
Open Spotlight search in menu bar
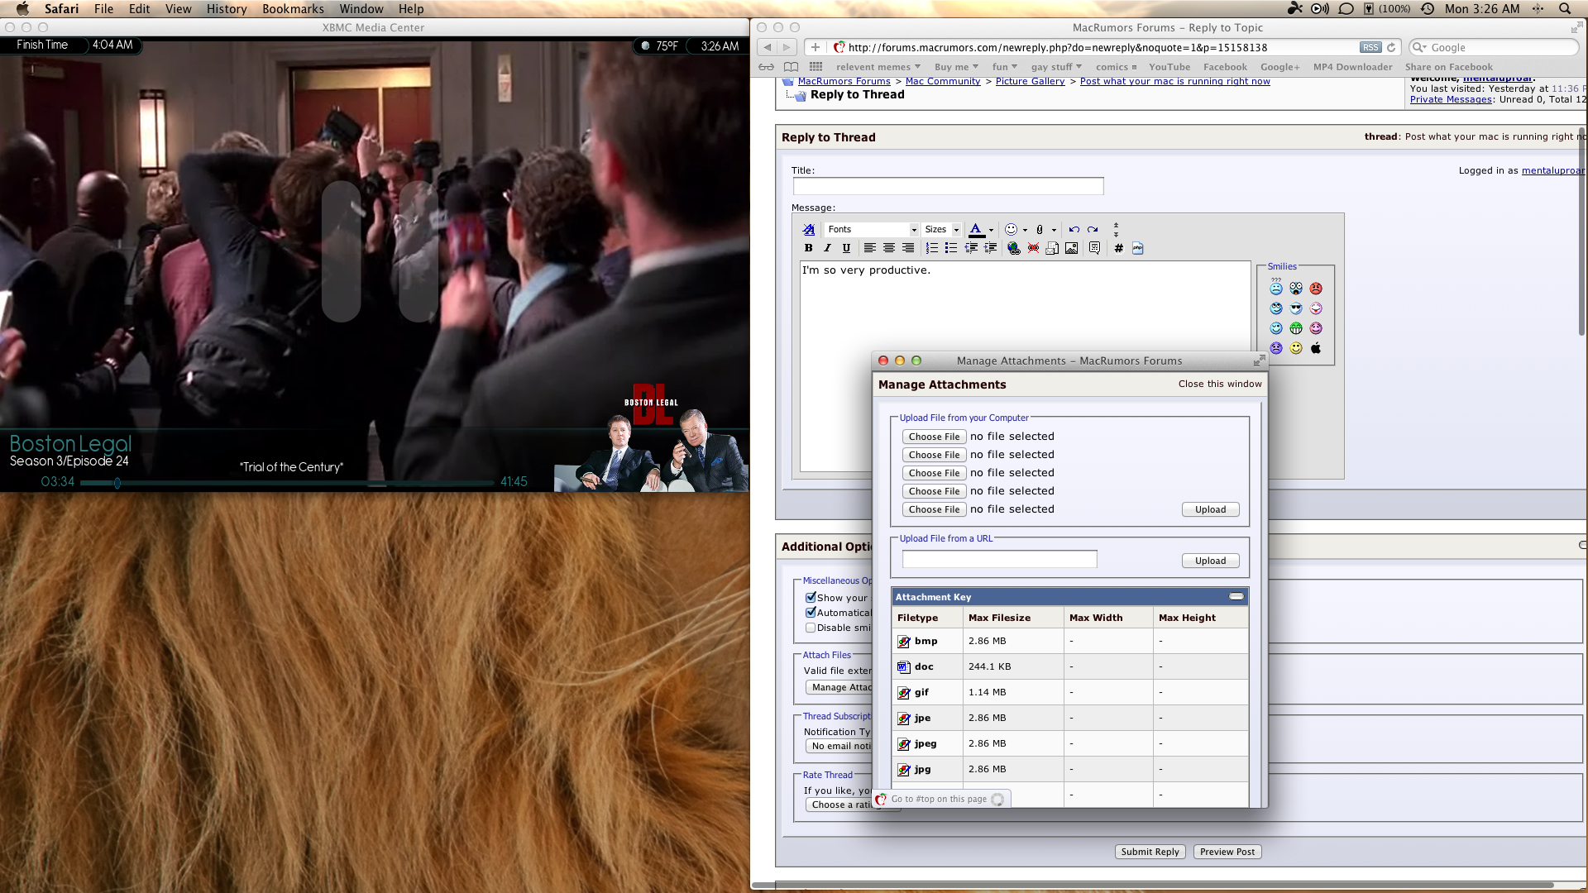point(1564,9)
